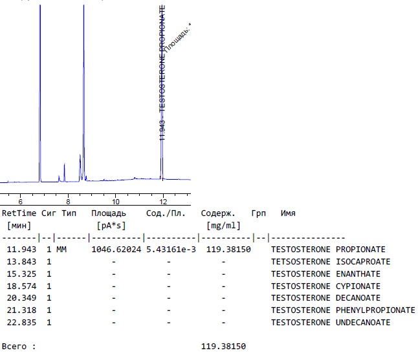Click the Сод./Пл. column header
418x353 pixels.
point(166,213)
